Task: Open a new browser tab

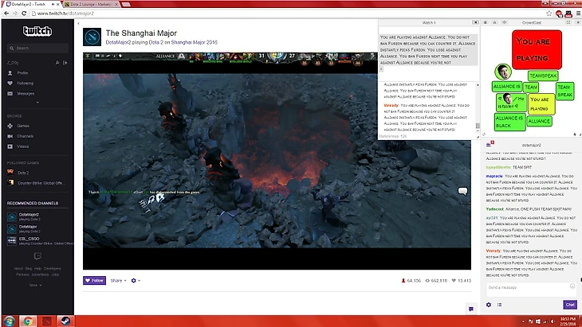Action: [126, 5]
